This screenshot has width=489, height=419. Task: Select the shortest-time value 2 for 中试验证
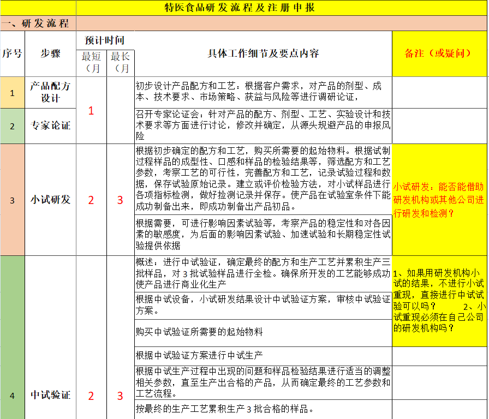coord(91,396)
